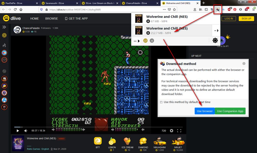Click the SIGN UP button
The height and width of the screenshot is (153, 257).
coord(246,18)
